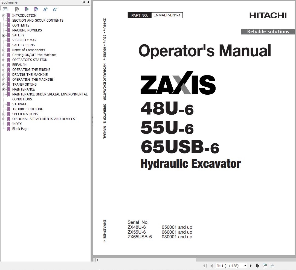Expand the TRANSPORTING bookmark
This screenshot has height=270, width=296.
pyautogui.click(x=4, y=85)
